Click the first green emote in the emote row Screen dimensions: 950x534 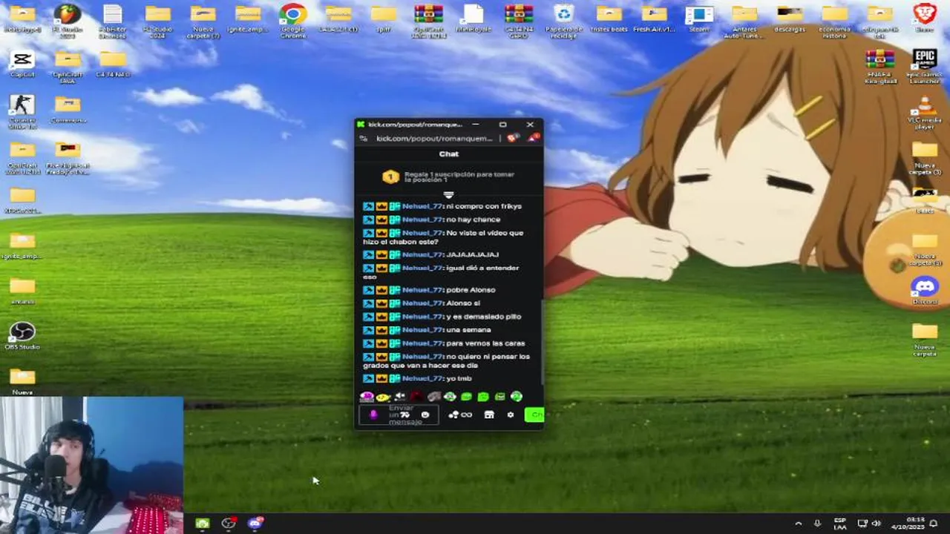pyautogui.click(x=451, y=397)
